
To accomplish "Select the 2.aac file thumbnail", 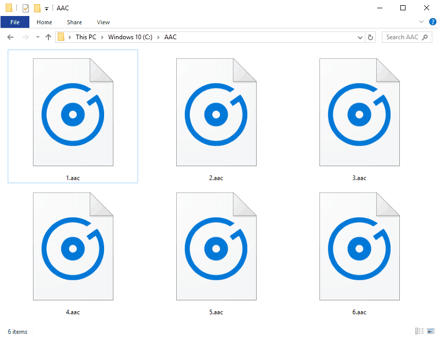I will click(216, 112).
